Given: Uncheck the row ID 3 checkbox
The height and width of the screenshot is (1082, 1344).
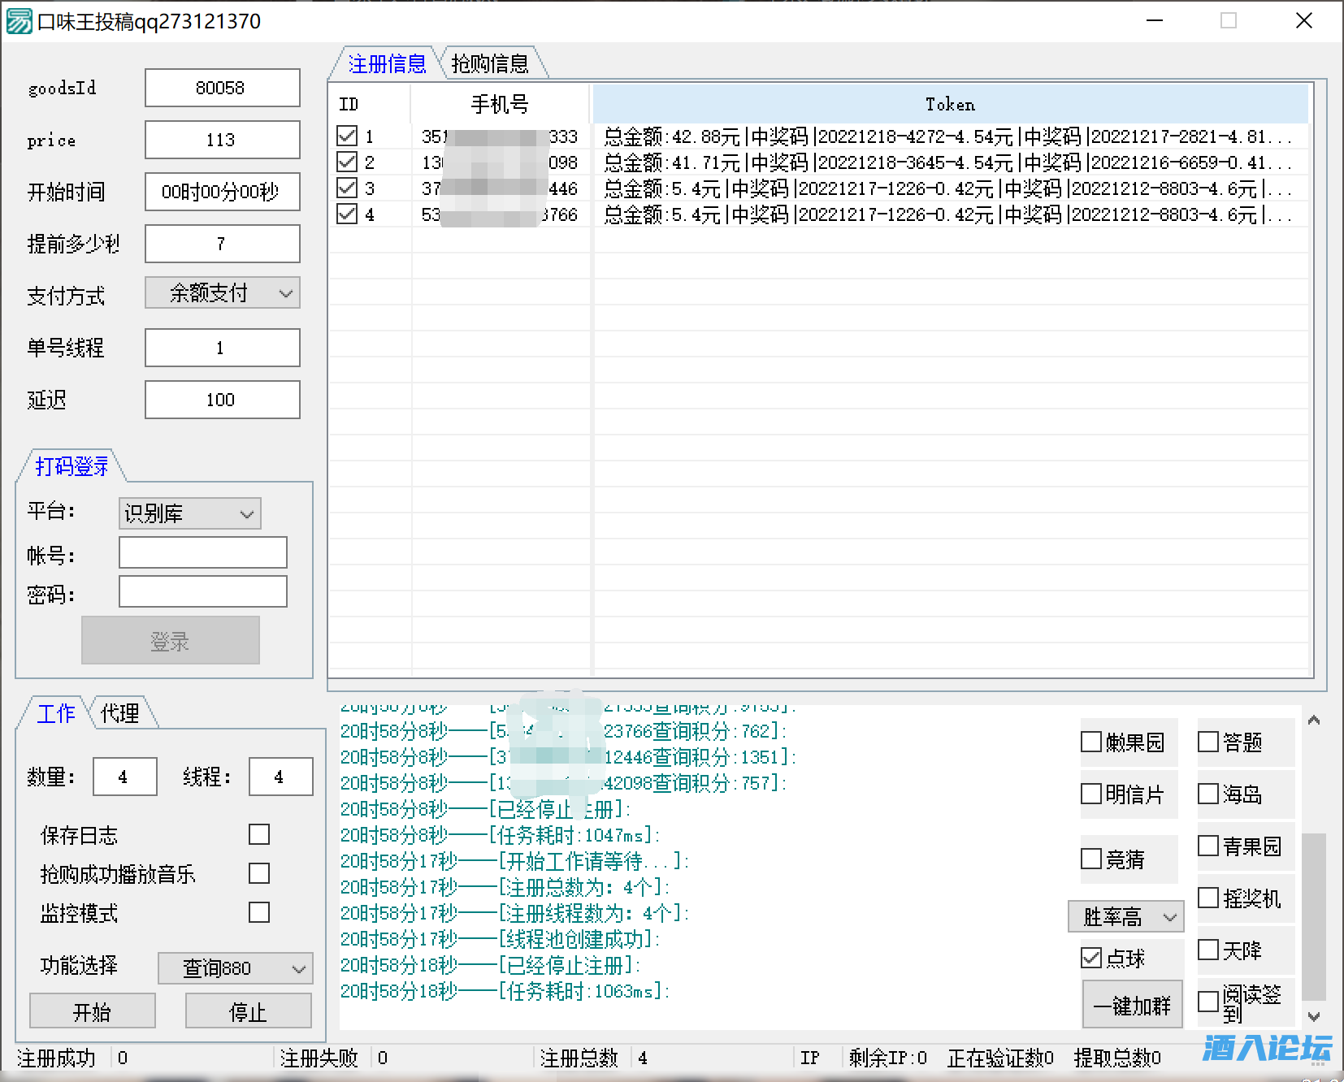Looking at the screenshot, I should coord(347,188).
